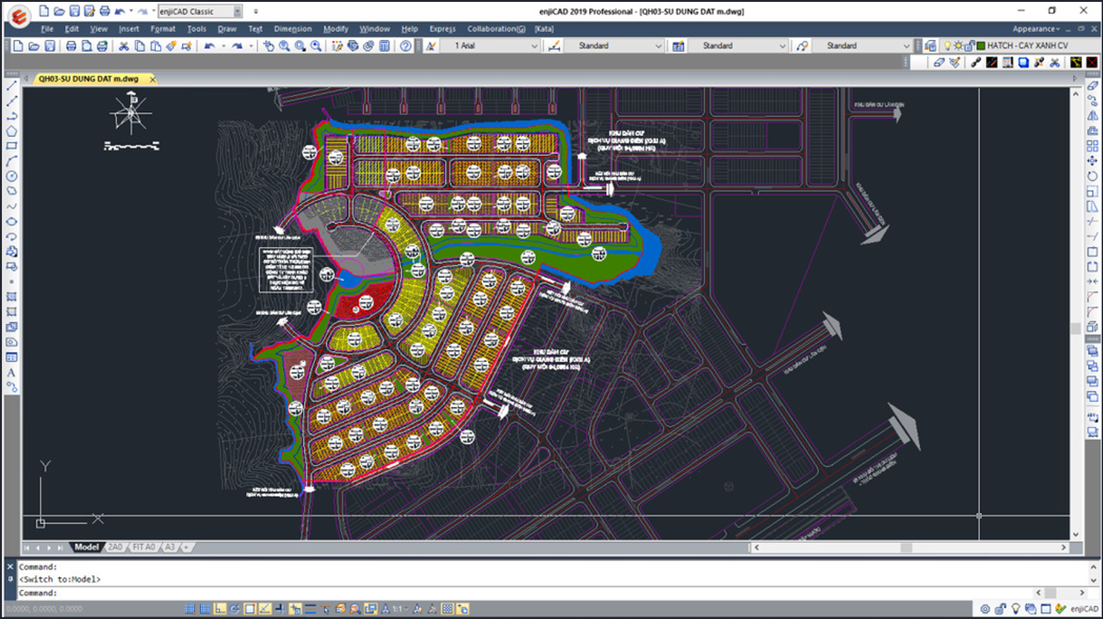
Task: Toggle Ortho mode in status bar
Action: coord(219,609)
